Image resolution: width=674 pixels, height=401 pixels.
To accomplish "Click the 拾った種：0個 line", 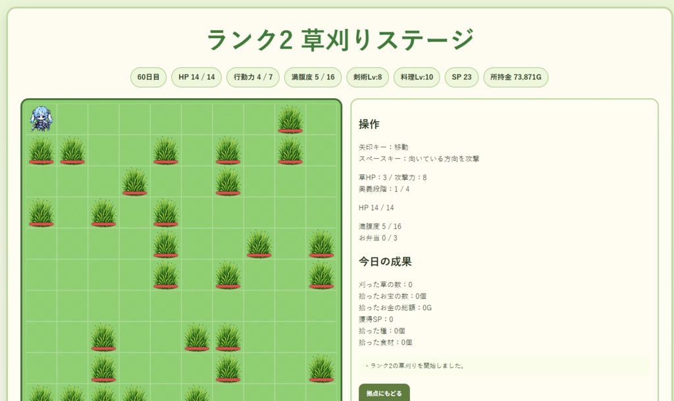I will [382, 331].
